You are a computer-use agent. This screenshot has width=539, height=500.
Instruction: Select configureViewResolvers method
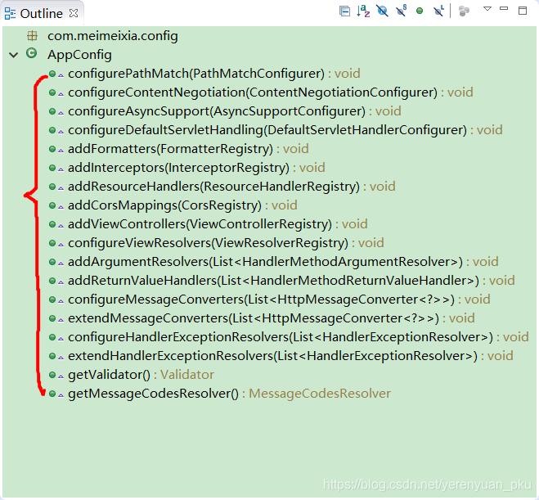click(x=226, y=243)
